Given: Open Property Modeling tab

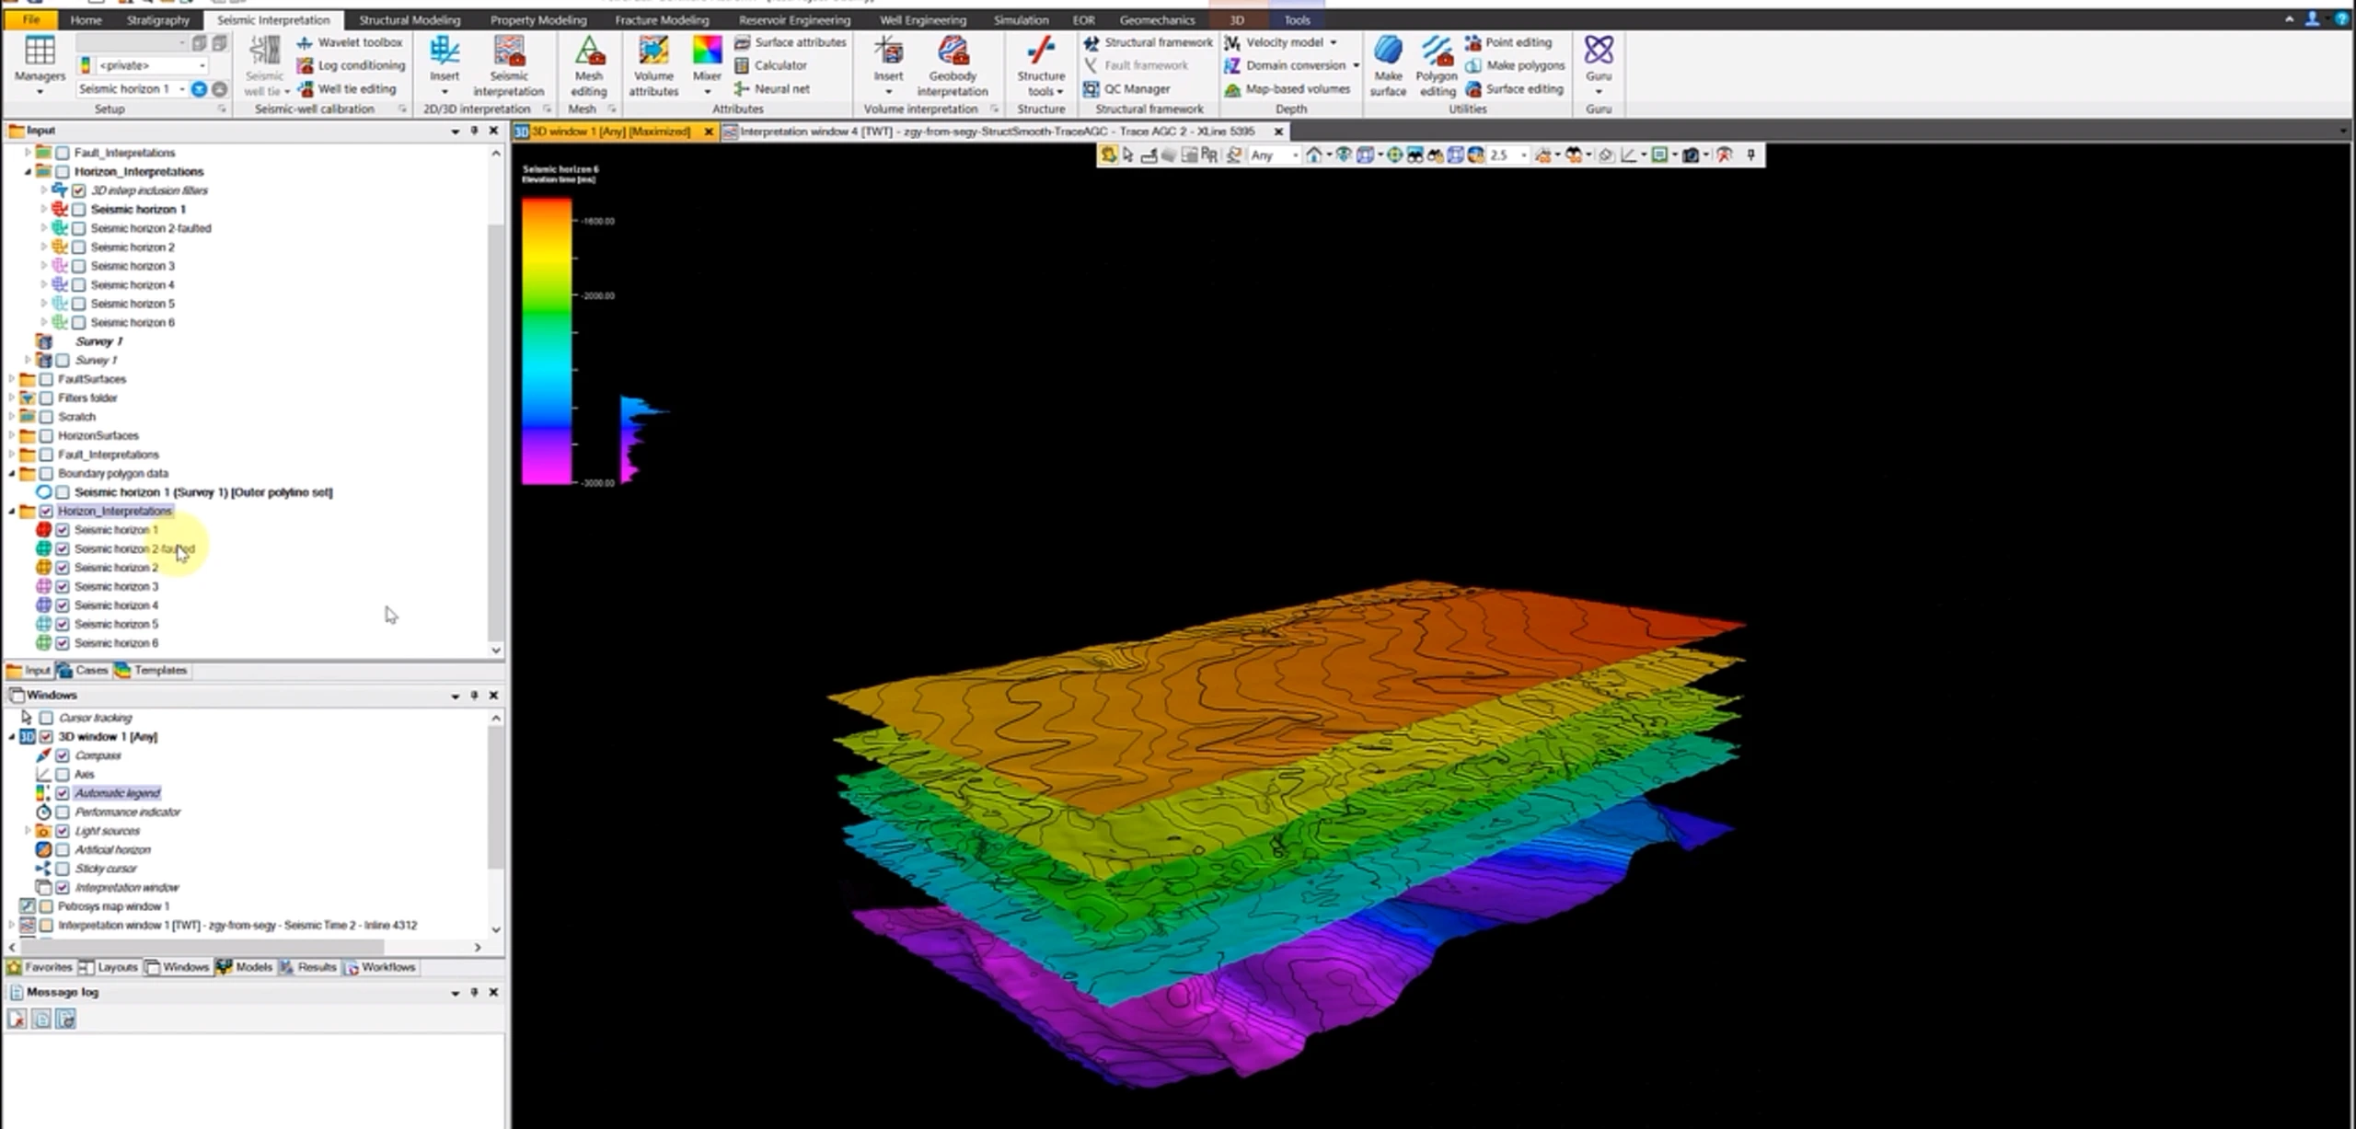Looking at the screenshot, I should click(538, 19).
